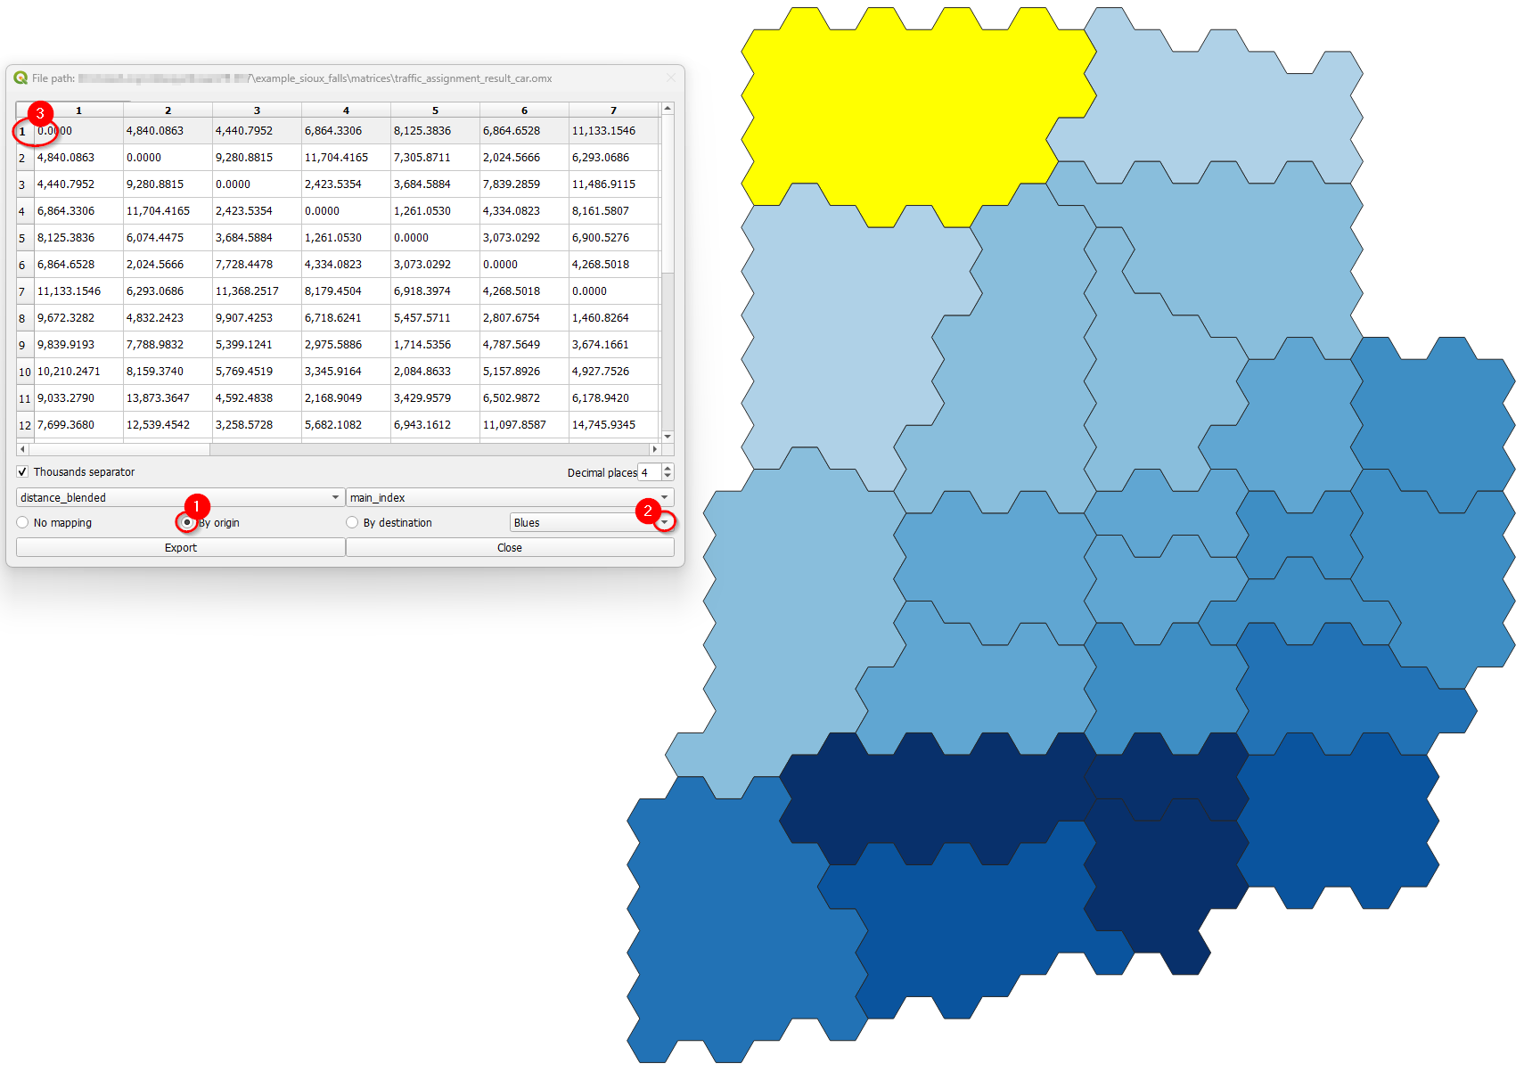Click the vertical scrollbar down arrow
Screen dimensions: 1524x1072
[x=668, y=436]
